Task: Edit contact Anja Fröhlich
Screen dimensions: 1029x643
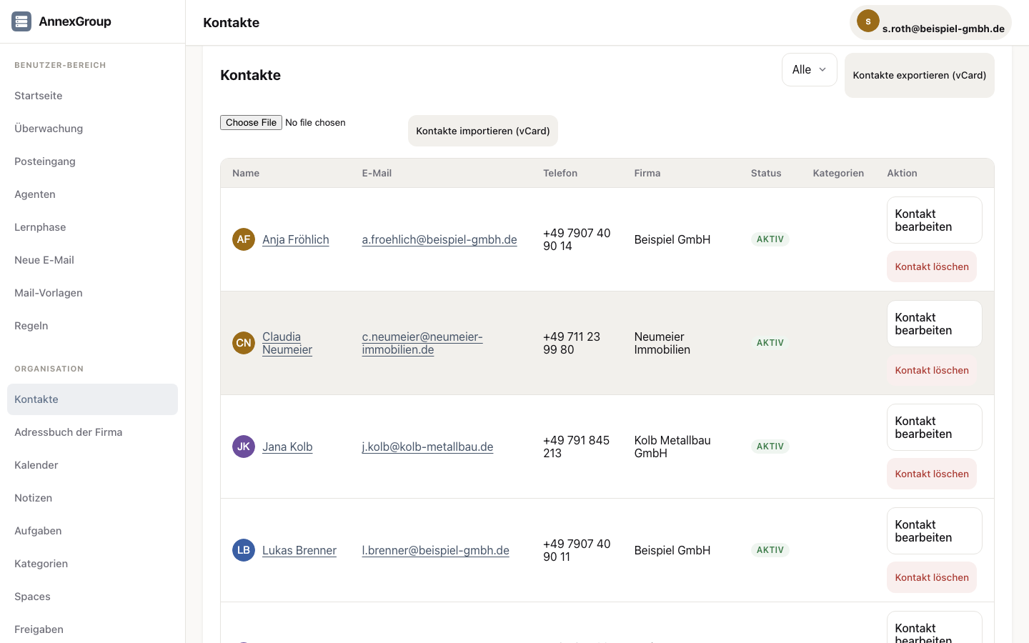Action: coord(934,220)
